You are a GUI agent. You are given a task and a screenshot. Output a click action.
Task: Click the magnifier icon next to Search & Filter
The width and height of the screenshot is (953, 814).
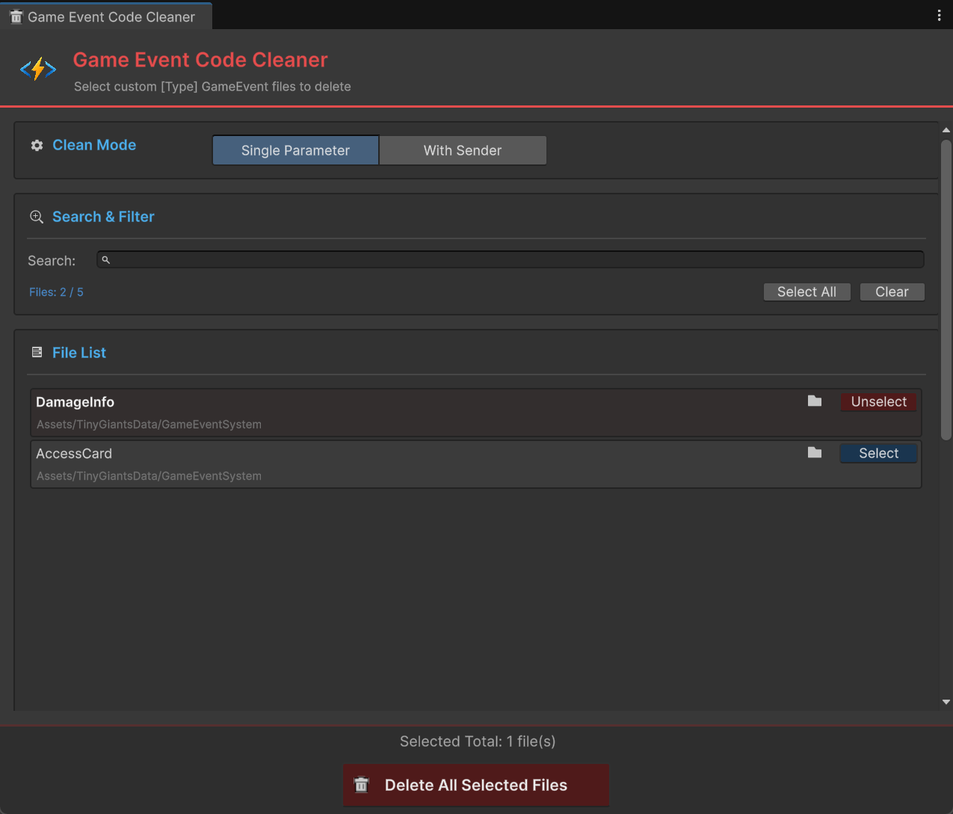[37, 217]
